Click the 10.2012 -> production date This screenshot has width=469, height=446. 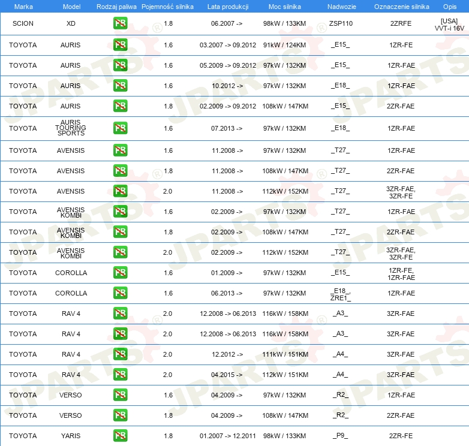click(227, 86)
